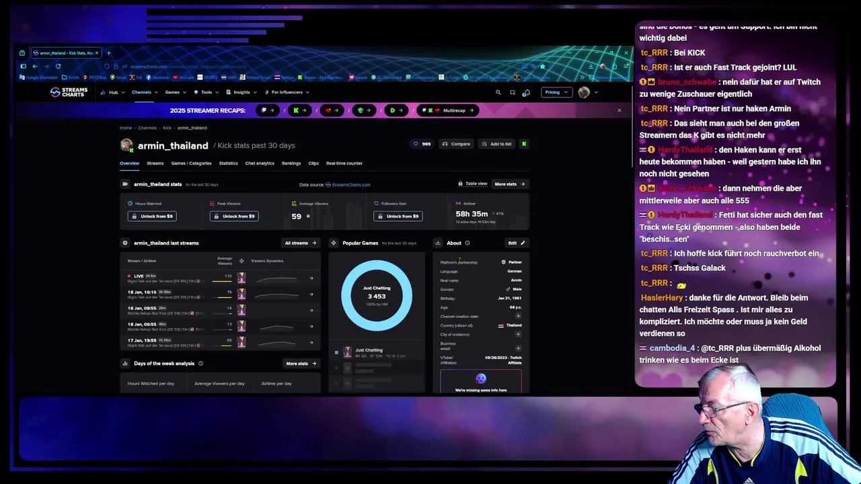Unlock Hours Watched from $9
Image resolution: width=861 pixels, height=484 pixels.
point(152,216)
